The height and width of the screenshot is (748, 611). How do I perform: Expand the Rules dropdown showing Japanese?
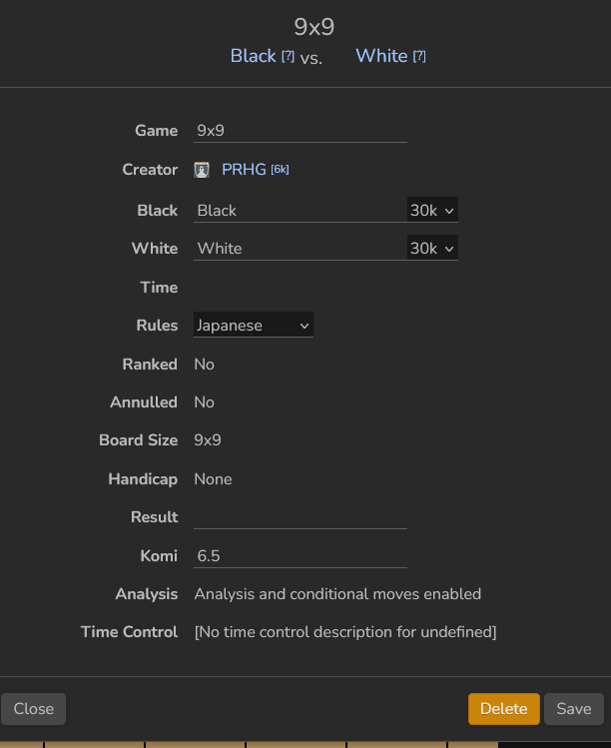point(253,325)
